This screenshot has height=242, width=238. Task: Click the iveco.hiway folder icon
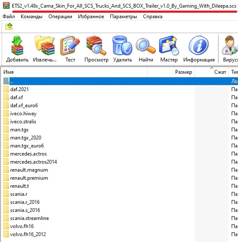(x=6, y=114)
